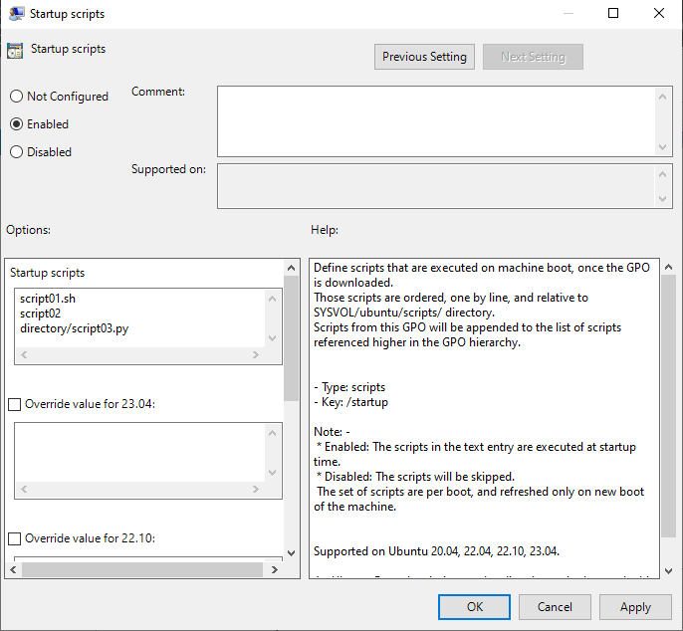683x631 pixels.
Task: Click Supported on box up arrow
Action: click(x=662, y=174)
